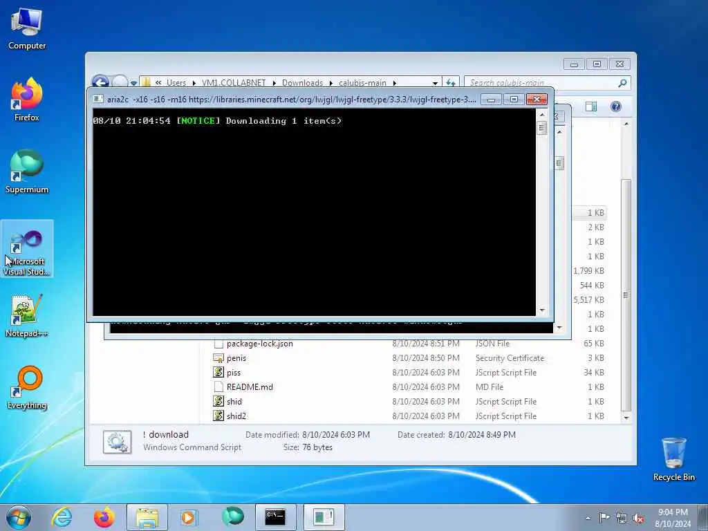Expand the address bar previous locations dropdown
708x531 pixels.
tap(435, 83)
